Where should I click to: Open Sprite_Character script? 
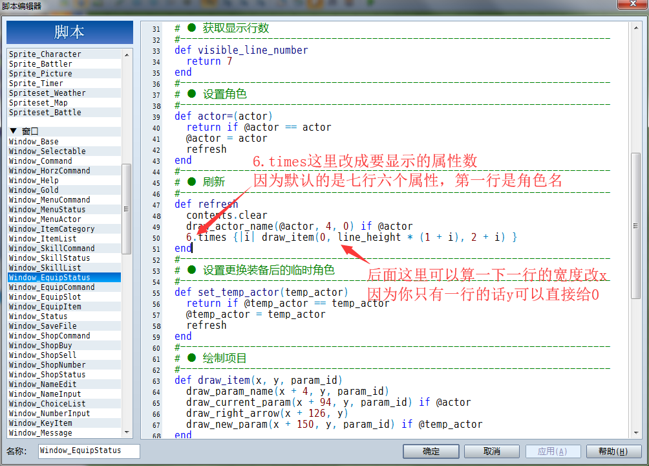click(64, 54)
